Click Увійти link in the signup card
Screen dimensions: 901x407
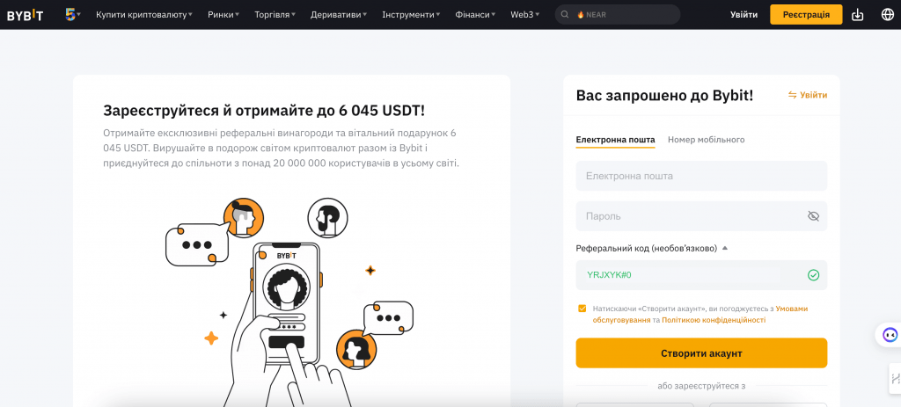[x=814, y=95]
